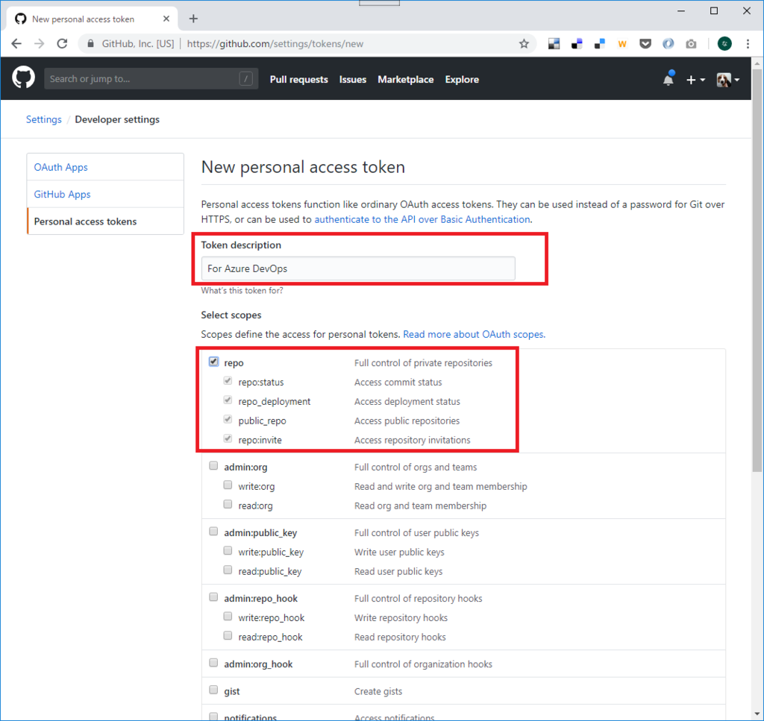Uncheck the repo scope checkbox
Screen dimensions: 764x721
(213, 362)
